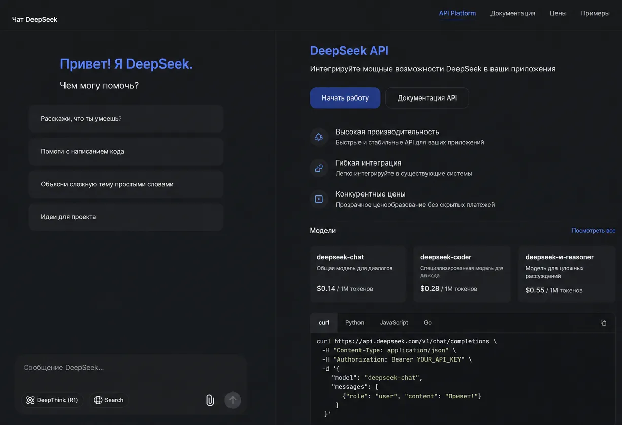
Task: Switch to the JavaScript code tab
Action: pos(394,323)
